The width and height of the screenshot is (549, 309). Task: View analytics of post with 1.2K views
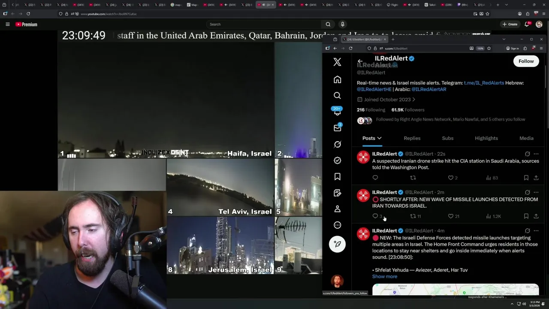[x=493, y=216]
